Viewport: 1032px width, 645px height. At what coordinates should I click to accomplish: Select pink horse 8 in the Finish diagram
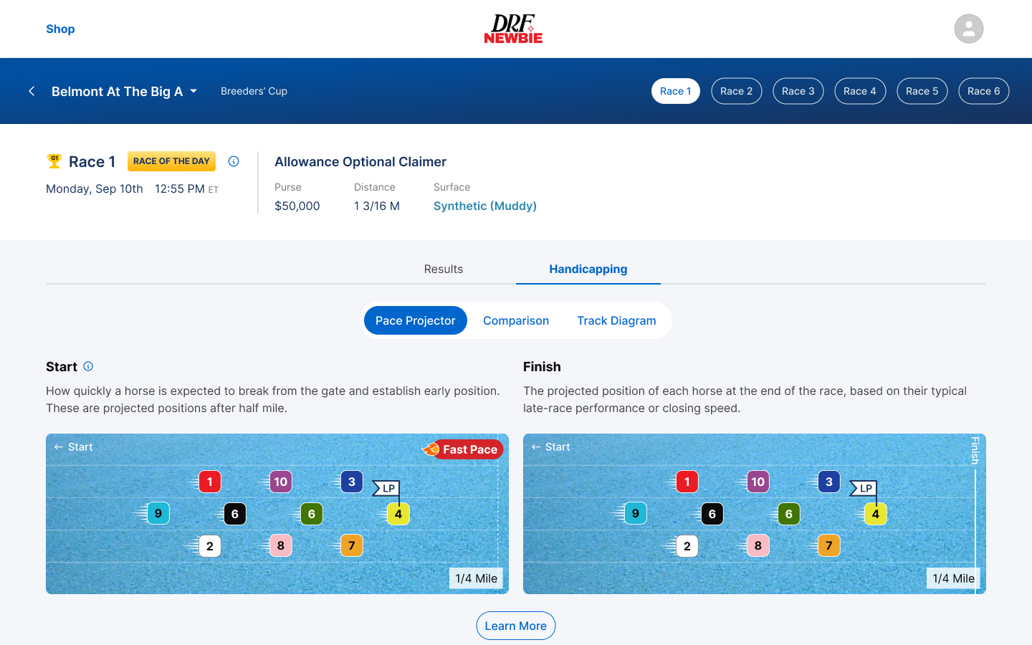click(758, 545)
